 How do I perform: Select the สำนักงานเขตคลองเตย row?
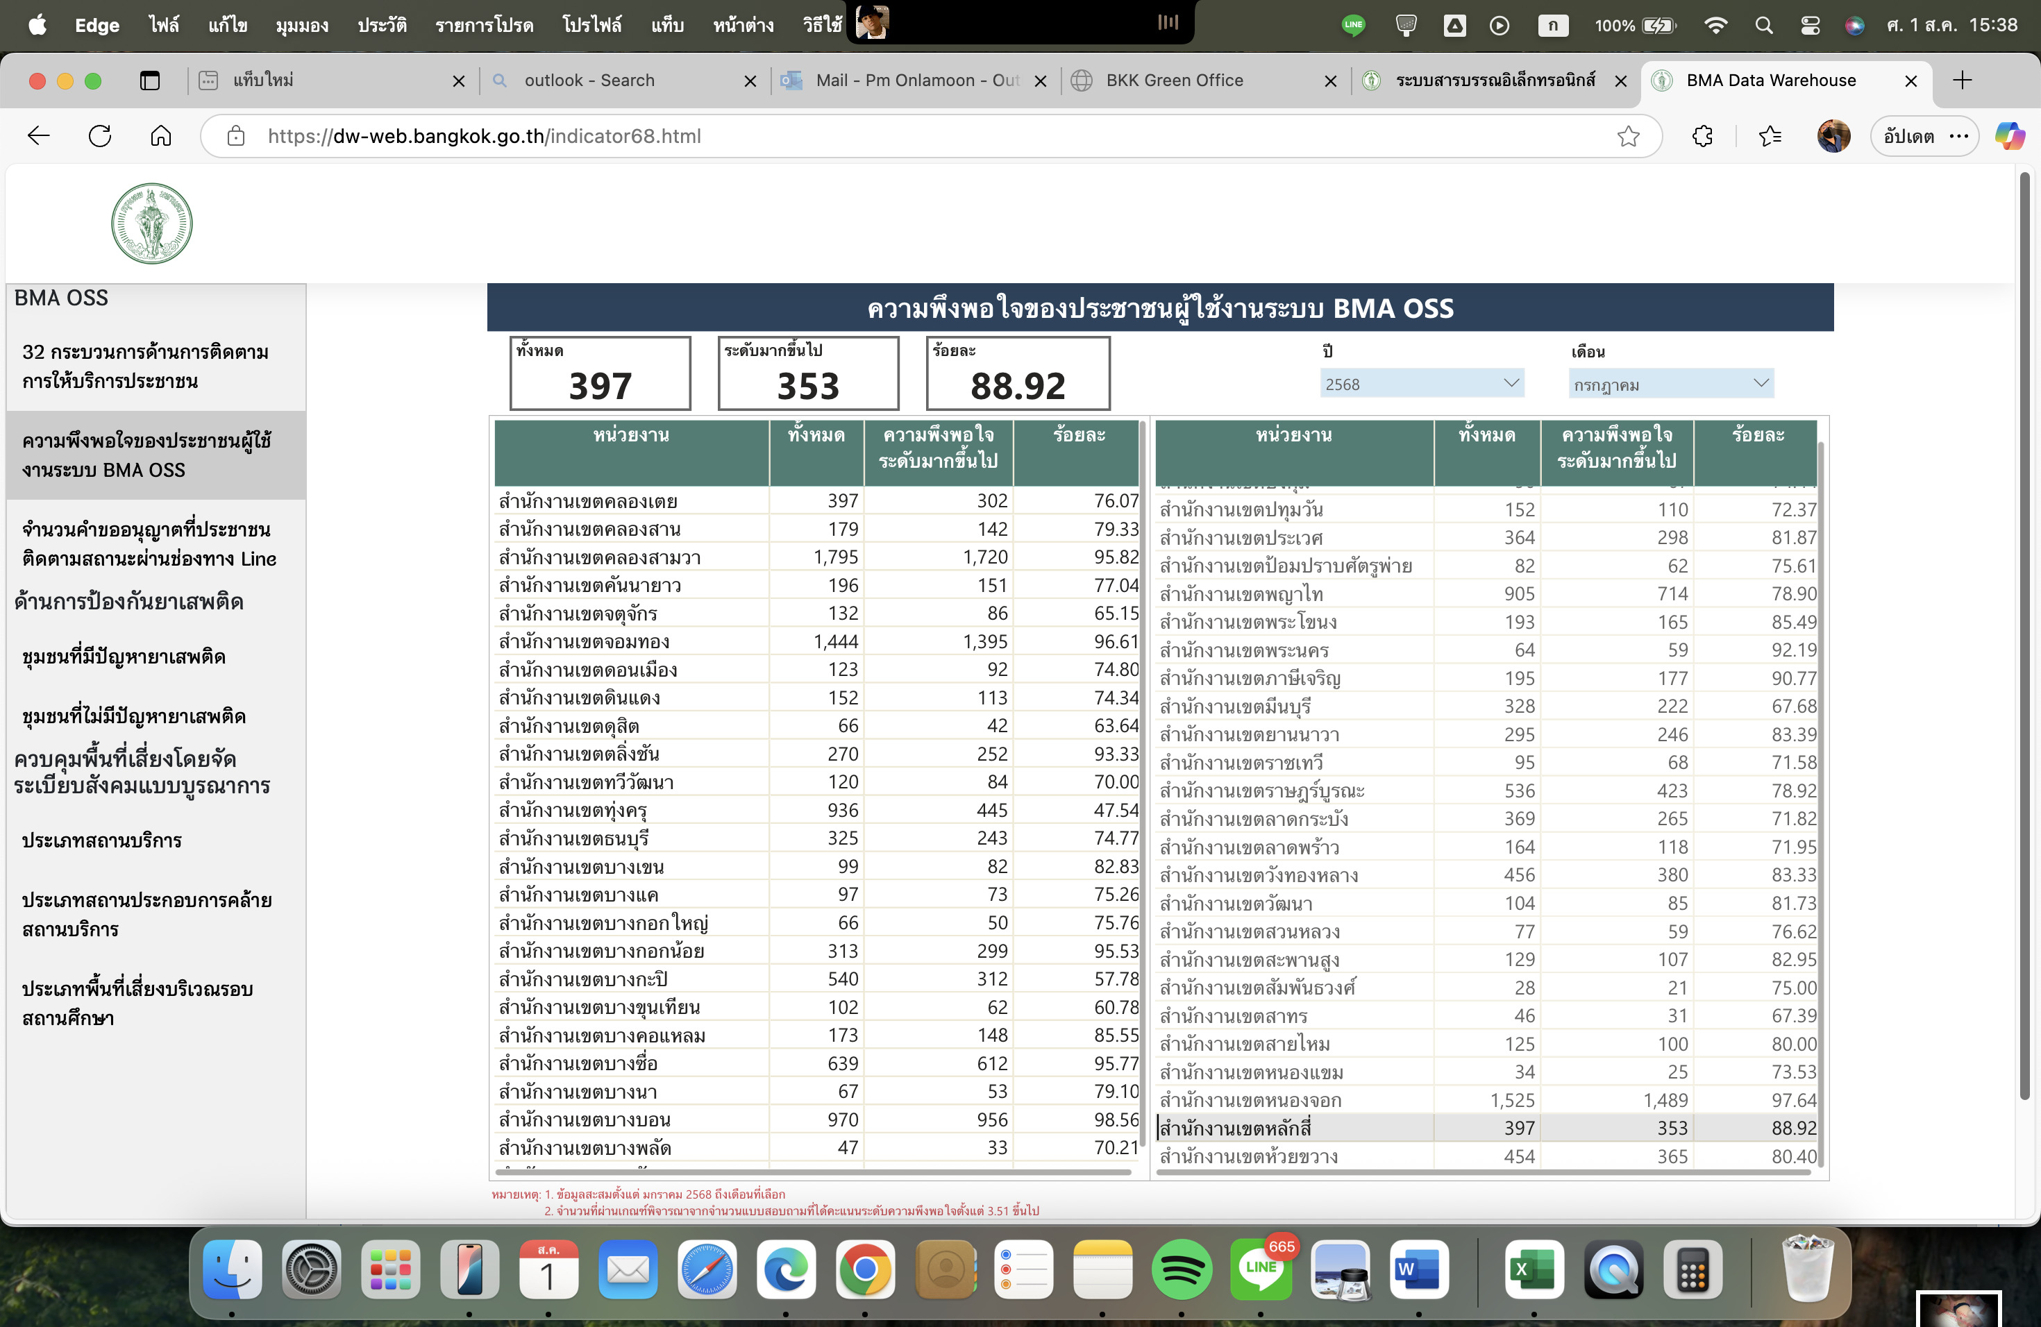[817, 500]
